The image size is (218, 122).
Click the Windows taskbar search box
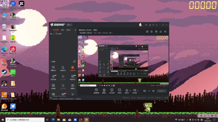25,120
